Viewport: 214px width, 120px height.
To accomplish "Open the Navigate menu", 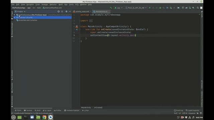I will (x=30, y=4).
